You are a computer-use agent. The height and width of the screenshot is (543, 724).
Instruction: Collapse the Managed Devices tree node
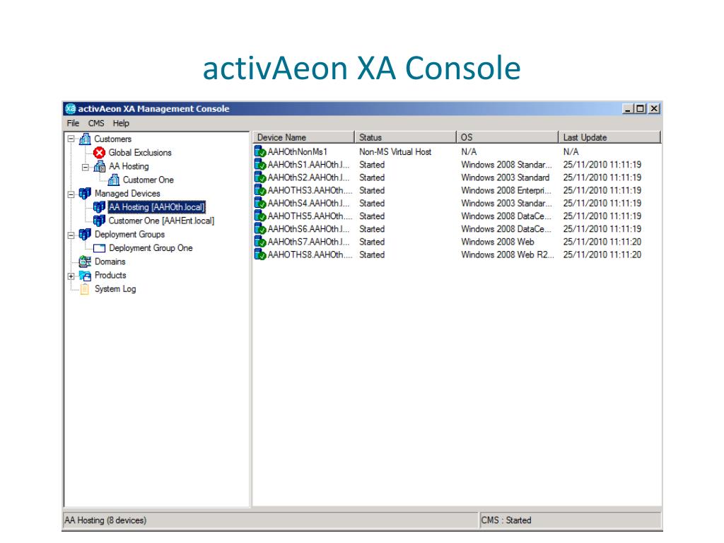coord(71,194)
